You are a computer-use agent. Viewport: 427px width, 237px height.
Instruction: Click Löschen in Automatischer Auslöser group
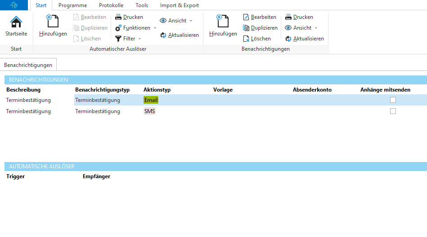tap(87, 39)
